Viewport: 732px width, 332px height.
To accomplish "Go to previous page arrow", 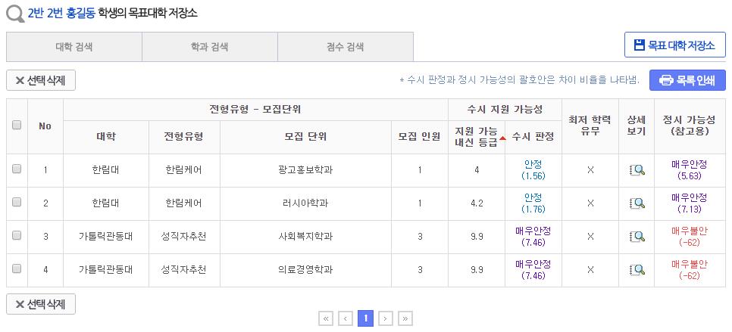I will (346, 318).
